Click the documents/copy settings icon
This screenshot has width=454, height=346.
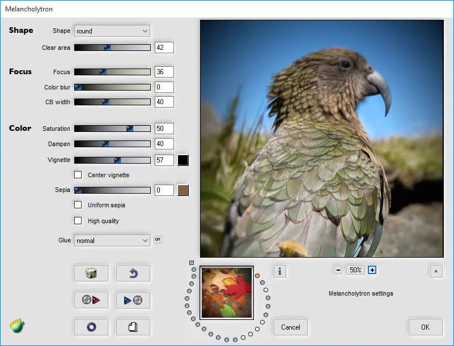pyautogui.click(x=133, y=327)
